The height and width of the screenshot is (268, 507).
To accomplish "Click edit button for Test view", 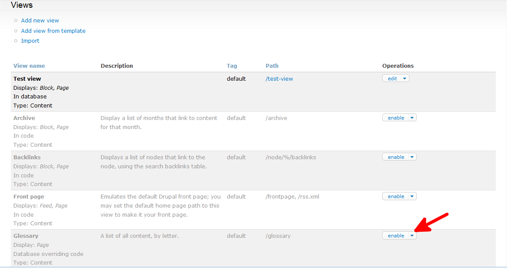I will click(392, 79).
